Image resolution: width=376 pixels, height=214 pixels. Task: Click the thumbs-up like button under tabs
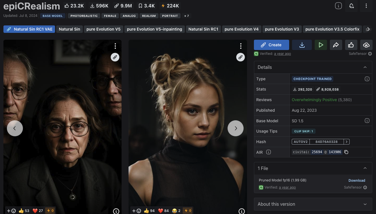coord(351,45)
